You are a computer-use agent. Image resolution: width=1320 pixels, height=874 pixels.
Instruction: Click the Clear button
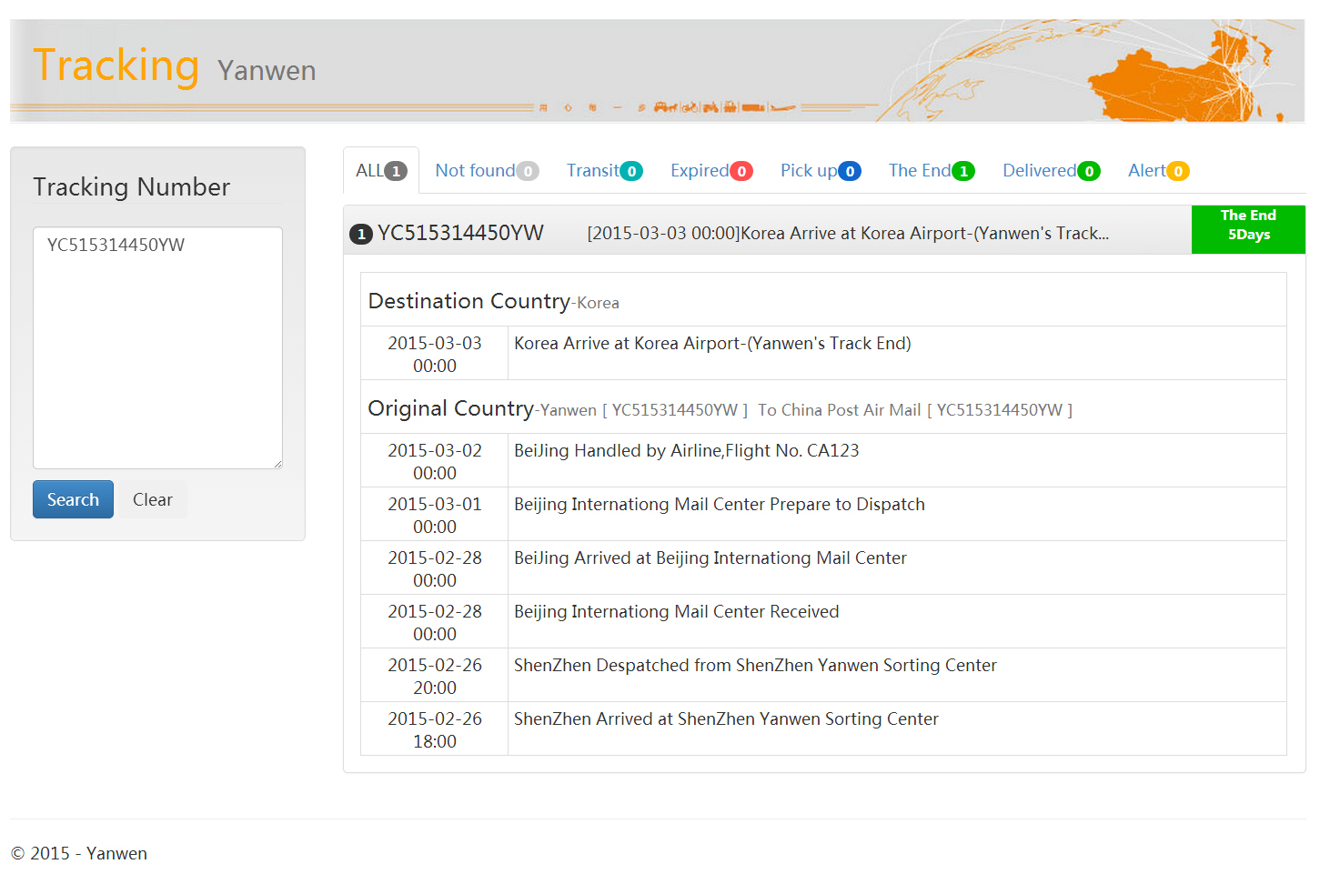tap(152, 499)
